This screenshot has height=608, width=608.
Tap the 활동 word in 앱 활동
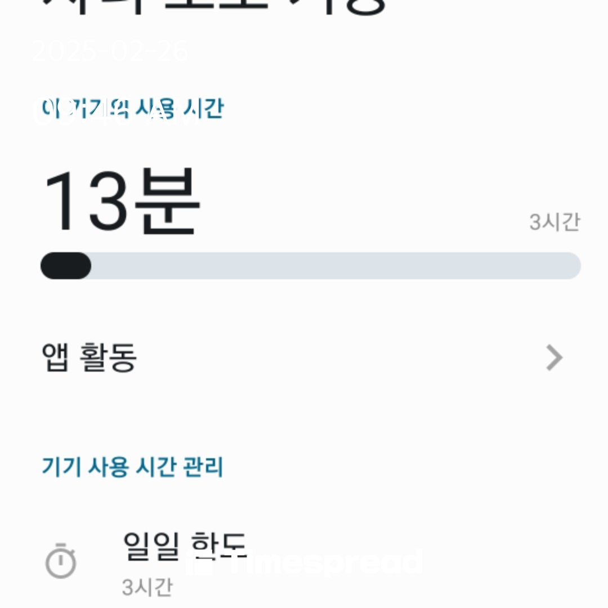[108, 357]
